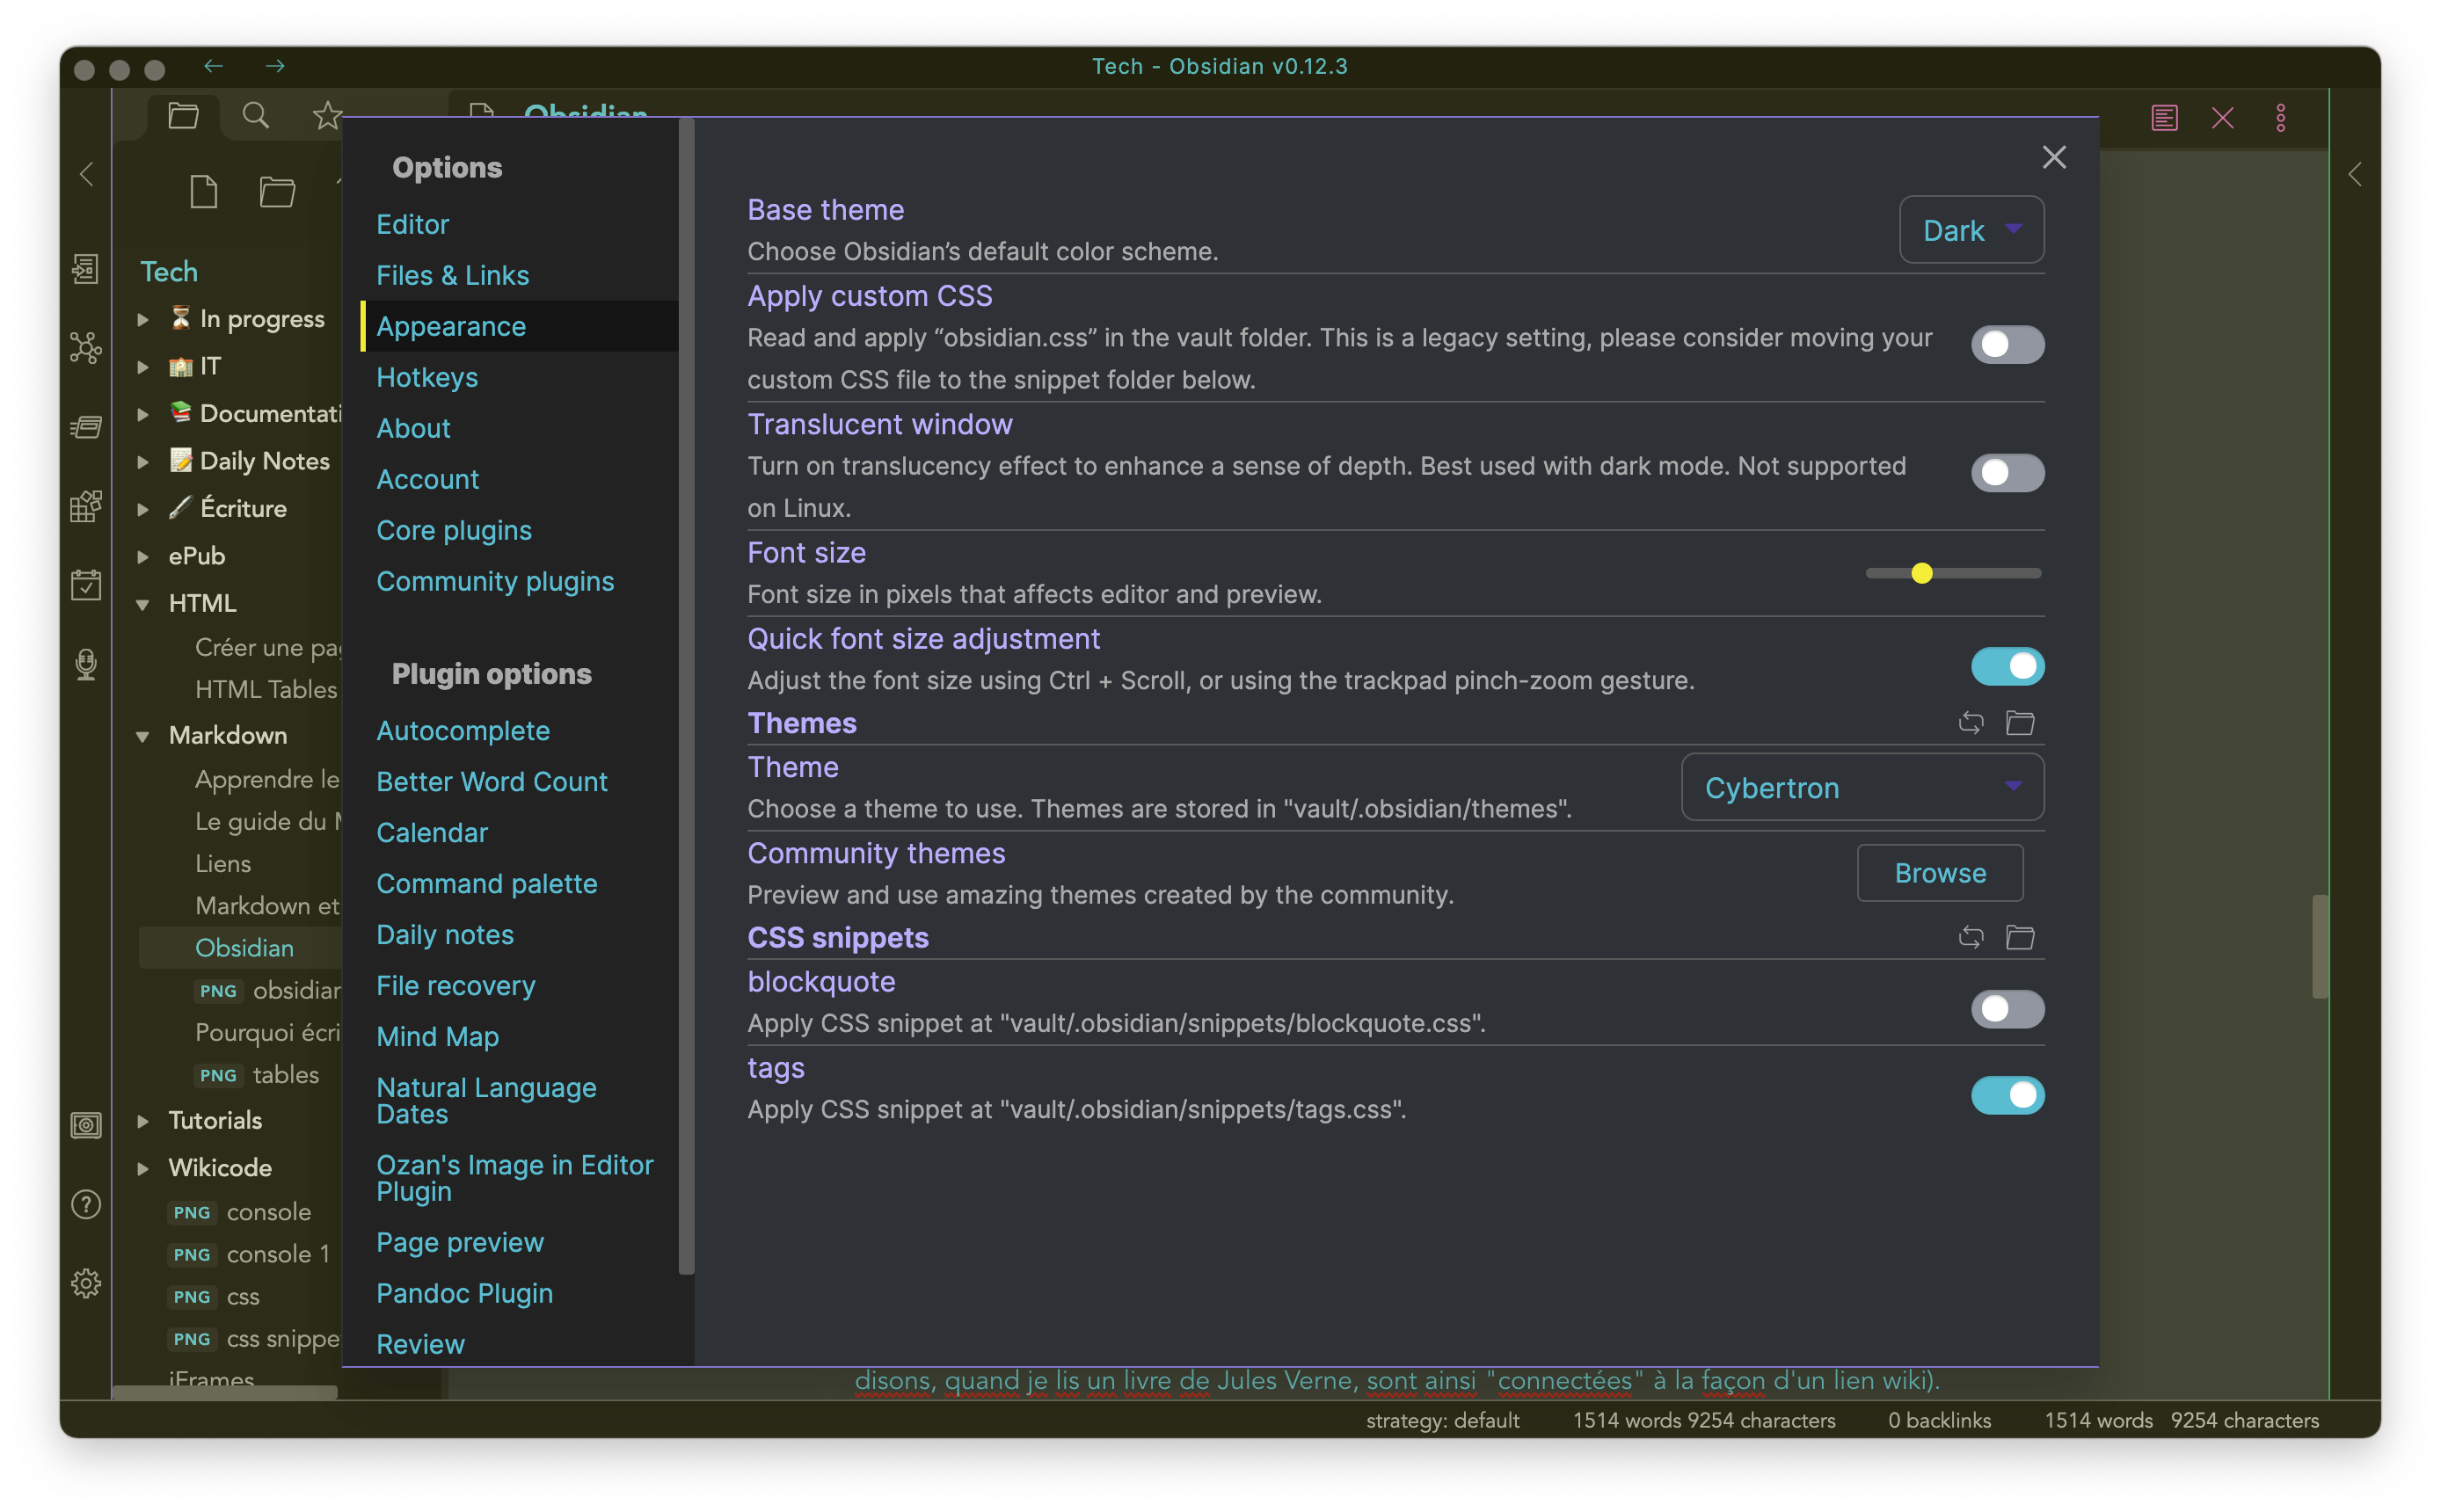The image size is (2441, 1512).
Task: Go to Community plugins settings
Action: pyautogui.click(x=495, y=581)
